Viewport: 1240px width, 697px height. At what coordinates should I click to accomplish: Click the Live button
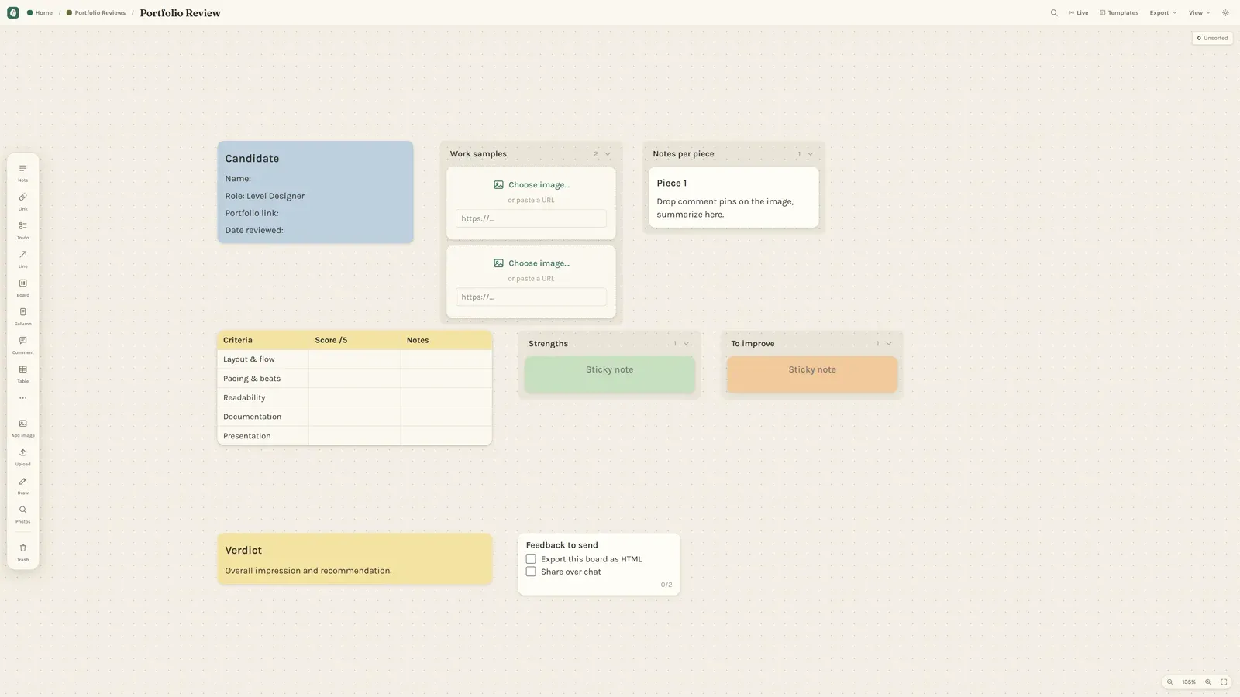[1078, 12]
